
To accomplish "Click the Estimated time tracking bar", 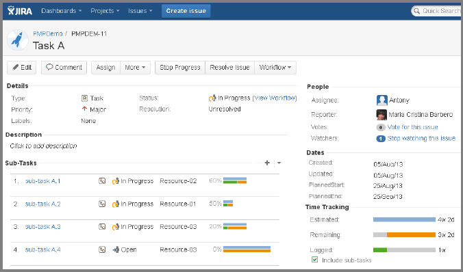I will pos(404,219).
